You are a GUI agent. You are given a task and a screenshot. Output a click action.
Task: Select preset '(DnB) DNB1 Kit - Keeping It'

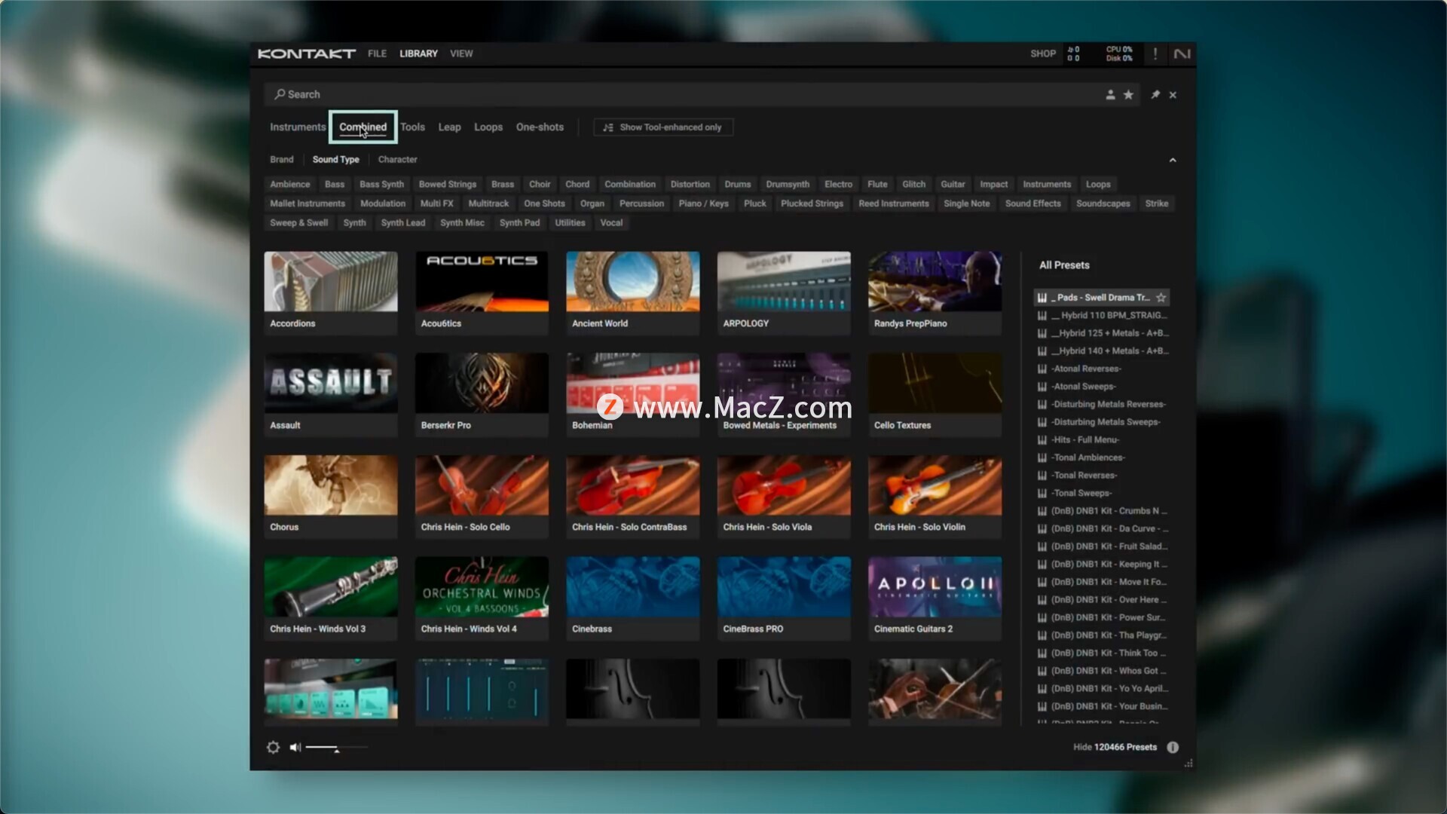pos(1103,565)
